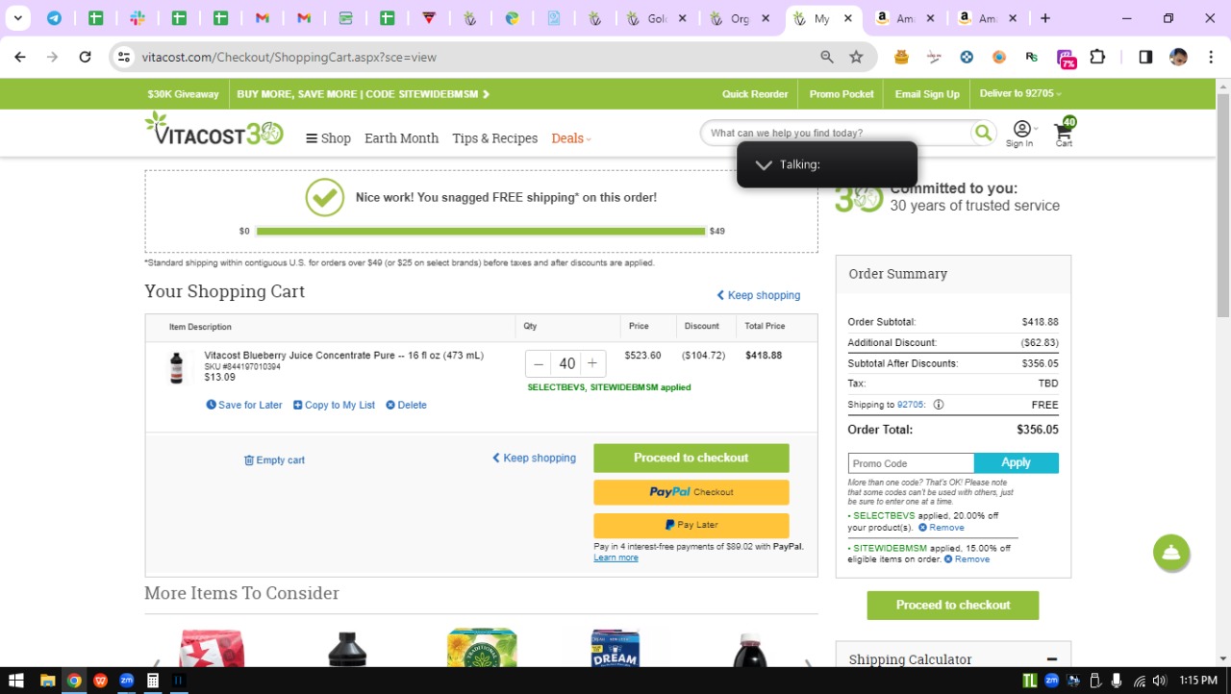Click the free shipping progress bar

(x=481, y=231)
